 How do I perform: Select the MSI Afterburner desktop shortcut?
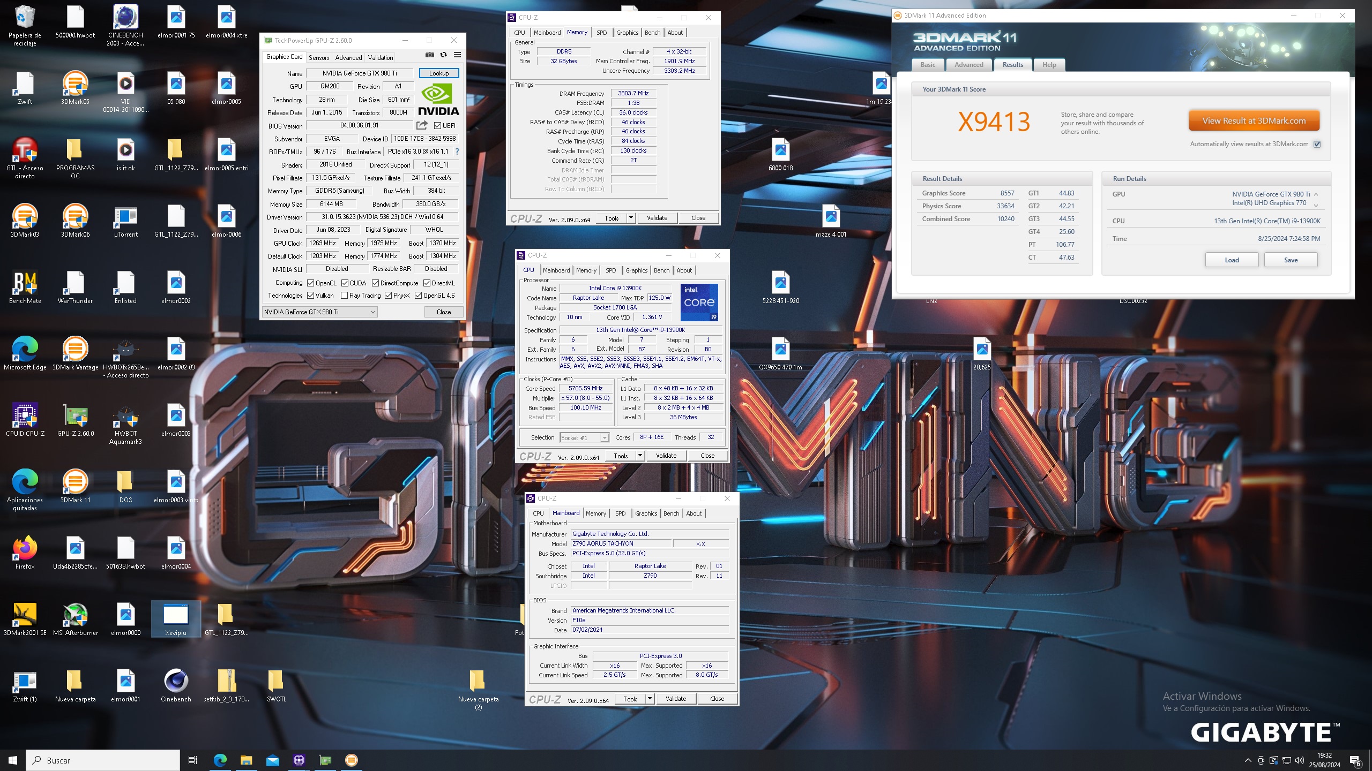pos(75,619)
